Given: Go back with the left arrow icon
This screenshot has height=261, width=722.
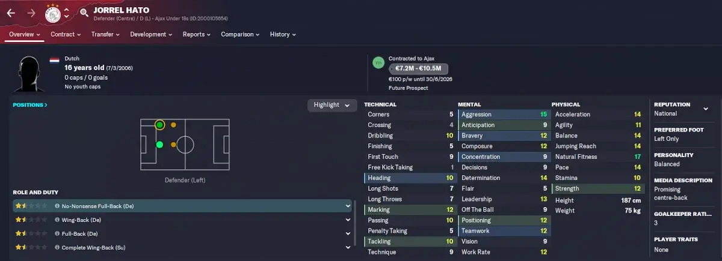Looking at the screenshot, I should coord(11,12).
